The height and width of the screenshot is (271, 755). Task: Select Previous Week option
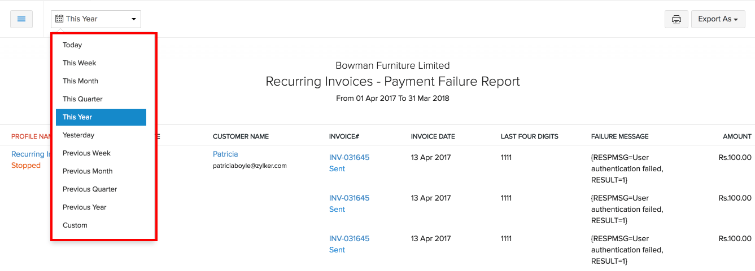click(x=86, y=153)
